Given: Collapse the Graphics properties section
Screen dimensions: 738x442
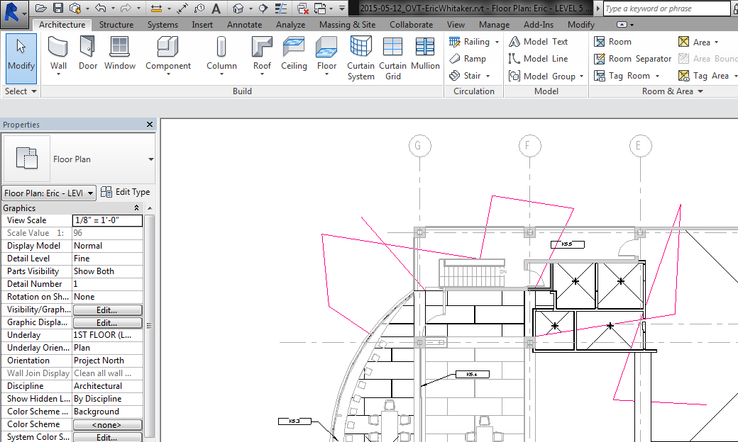Looking at the screenshot, I should click(136, 208).
